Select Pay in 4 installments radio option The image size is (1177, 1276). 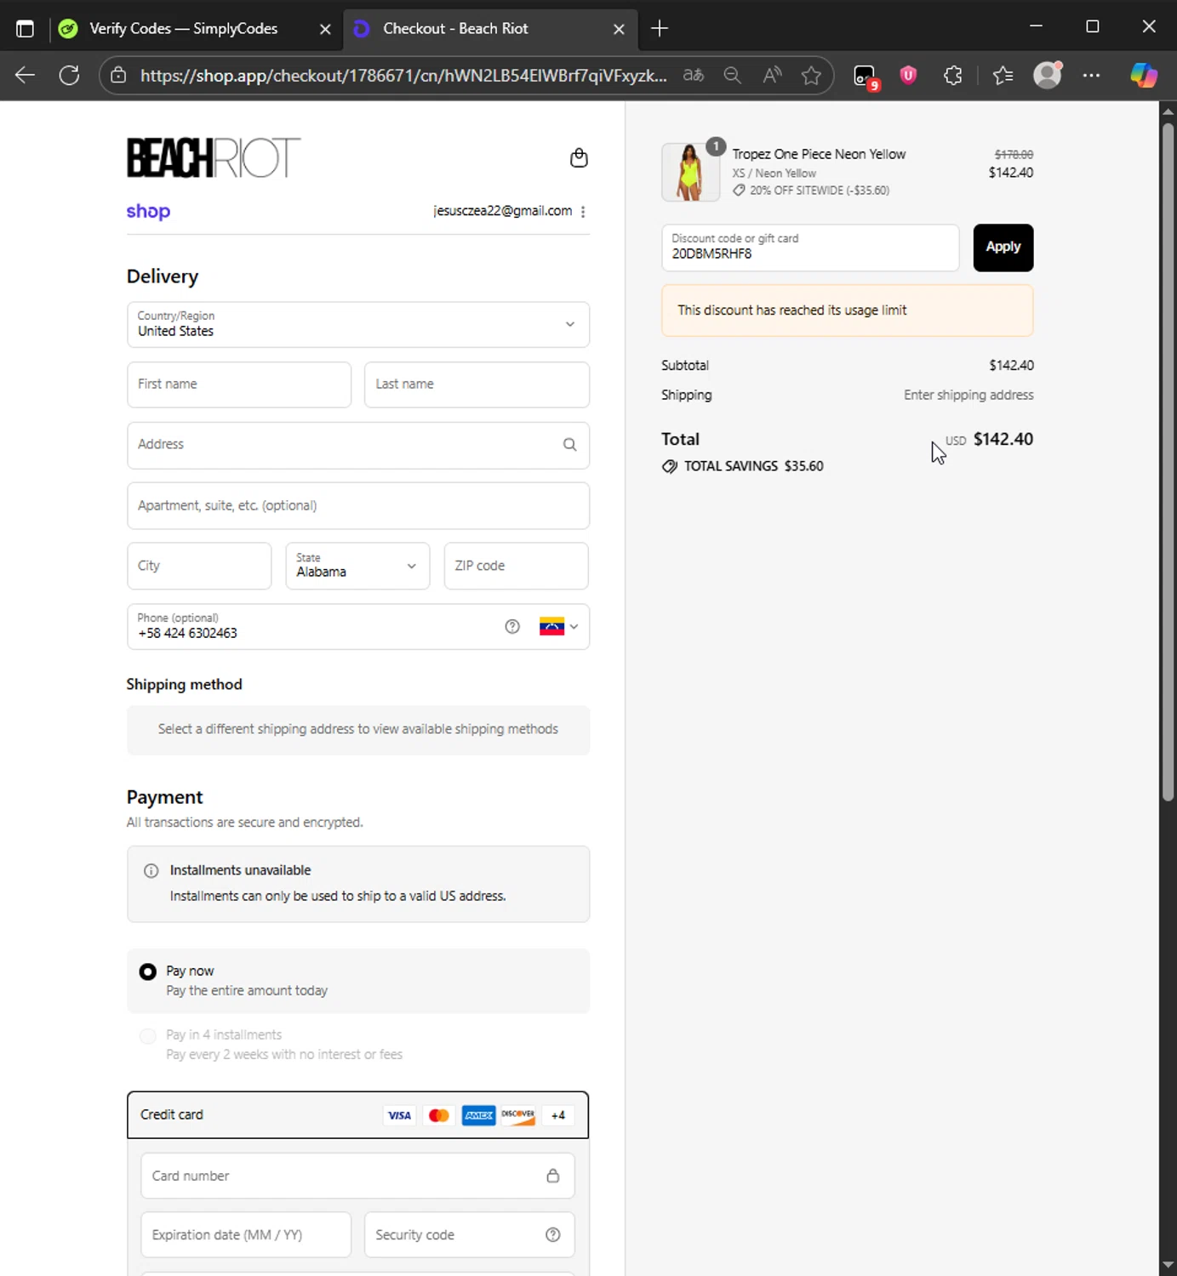point(148,1036)
